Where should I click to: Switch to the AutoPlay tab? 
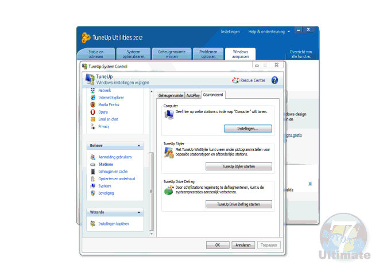[x=193, y=95]
